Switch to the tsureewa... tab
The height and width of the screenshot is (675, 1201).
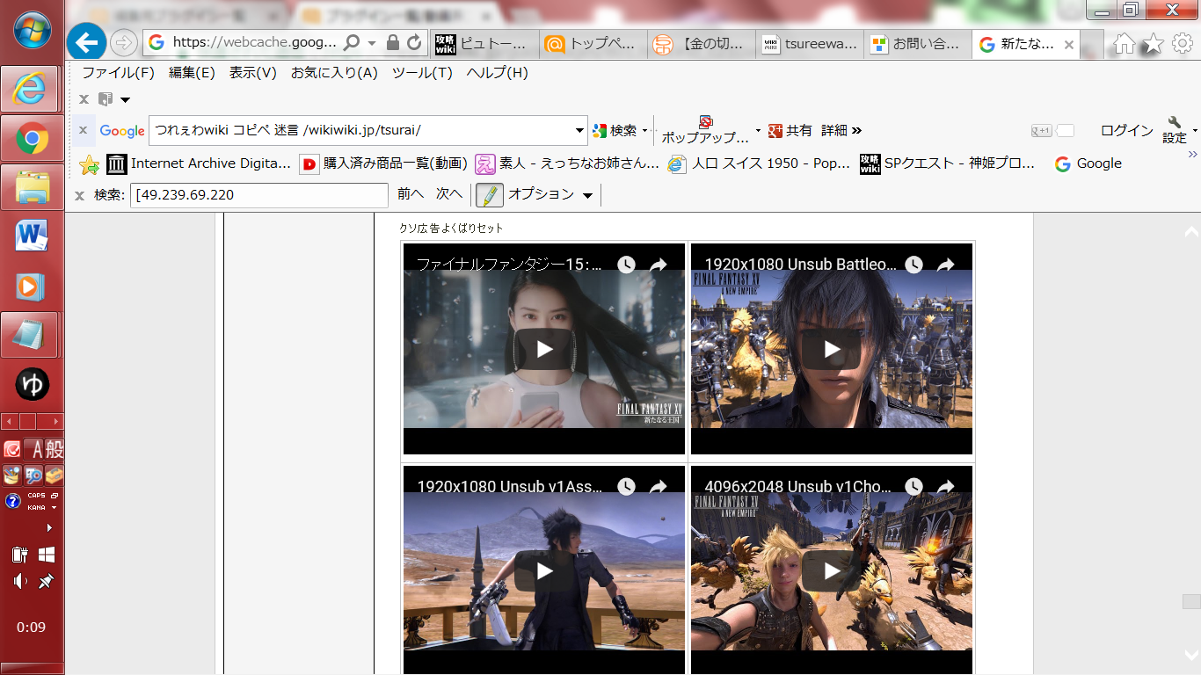(x=809, y=45)
